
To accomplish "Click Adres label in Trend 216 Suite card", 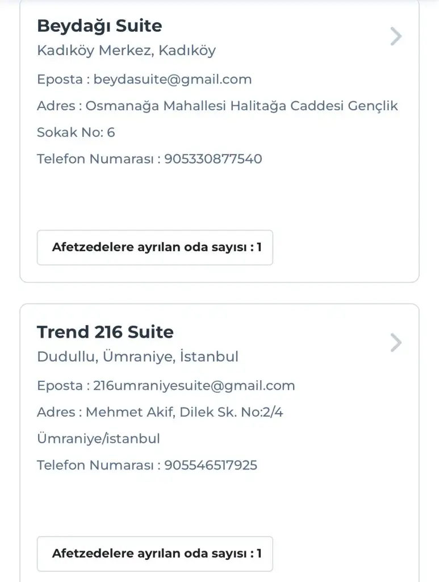I will point(56,413).
